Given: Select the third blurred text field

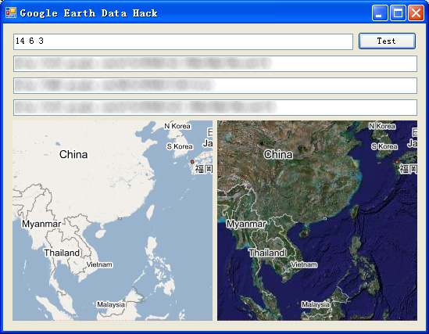Looking at the screenshot, I should (215, 108).
